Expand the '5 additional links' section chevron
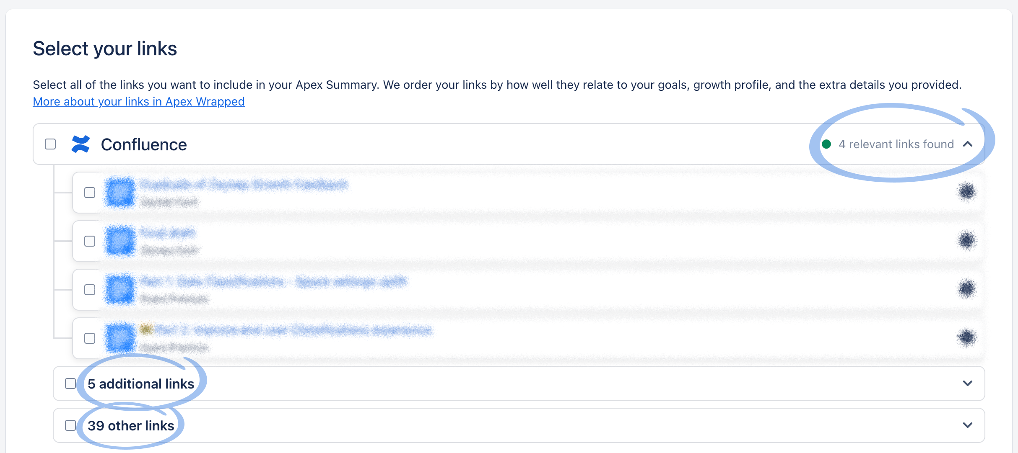The height and width of the screenshot is (453, 1018). [x=968, y=384]
